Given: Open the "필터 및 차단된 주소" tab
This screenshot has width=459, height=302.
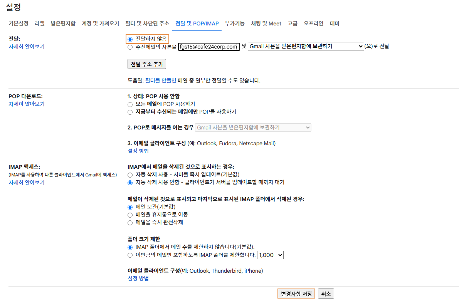Looking at the screenshot, I should pos(147,23).
